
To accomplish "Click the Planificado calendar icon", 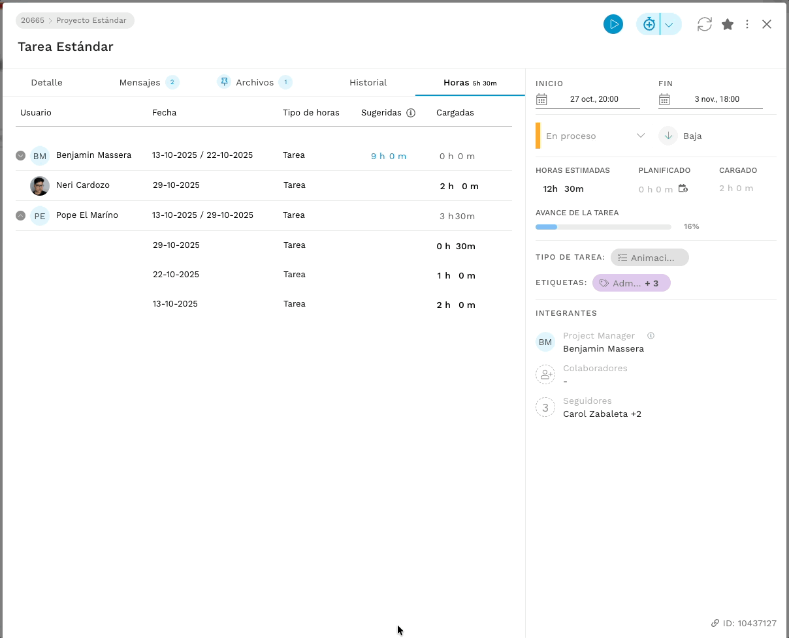I will coord(683,189).
